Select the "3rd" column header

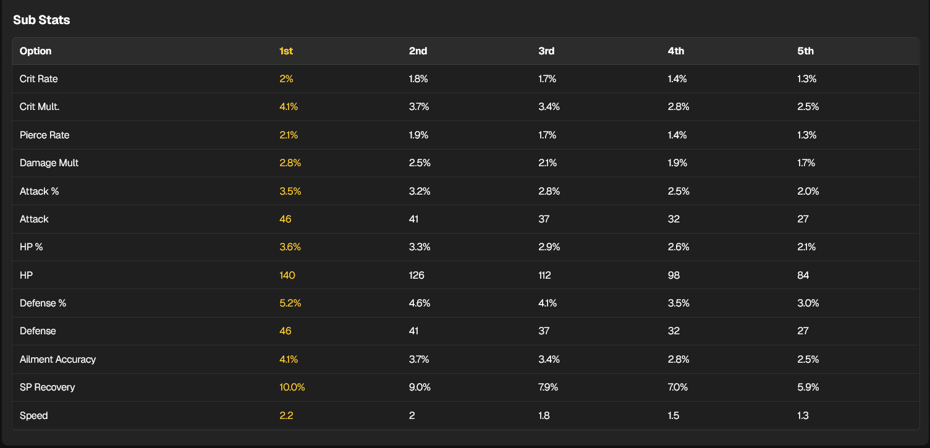tap(546, 51)
